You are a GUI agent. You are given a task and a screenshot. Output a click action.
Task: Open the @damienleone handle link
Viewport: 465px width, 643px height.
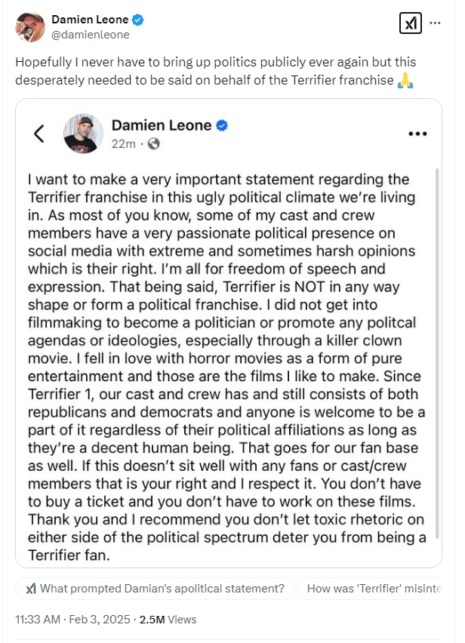[90, 35]
